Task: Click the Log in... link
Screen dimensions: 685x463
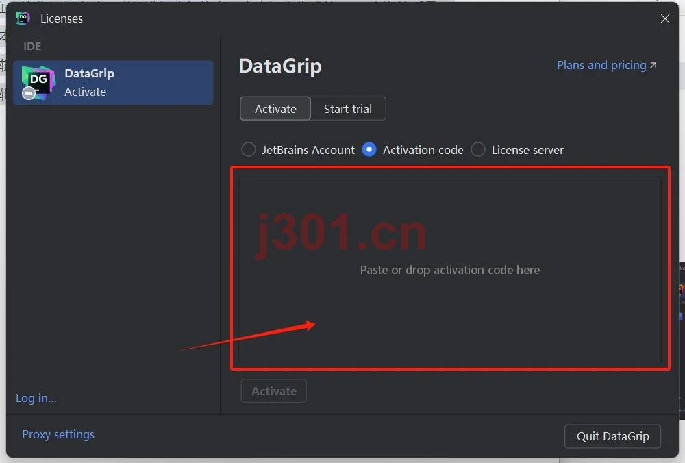Action: click(x=36, y=399)
